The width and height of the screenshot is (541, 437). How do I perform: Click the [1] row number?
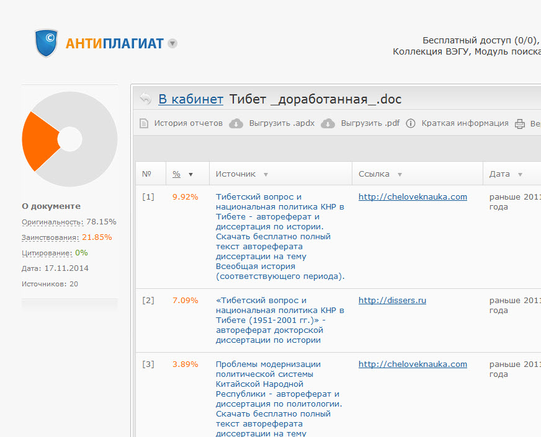148,196
